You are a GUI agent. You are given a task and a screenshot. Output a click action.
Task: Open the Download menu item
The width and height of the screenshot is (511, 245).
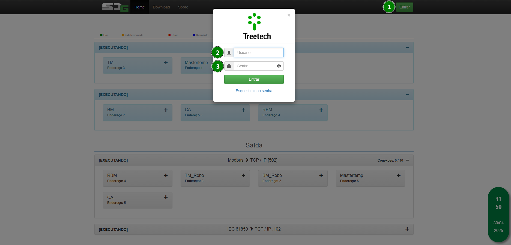(x=161, y=7)
